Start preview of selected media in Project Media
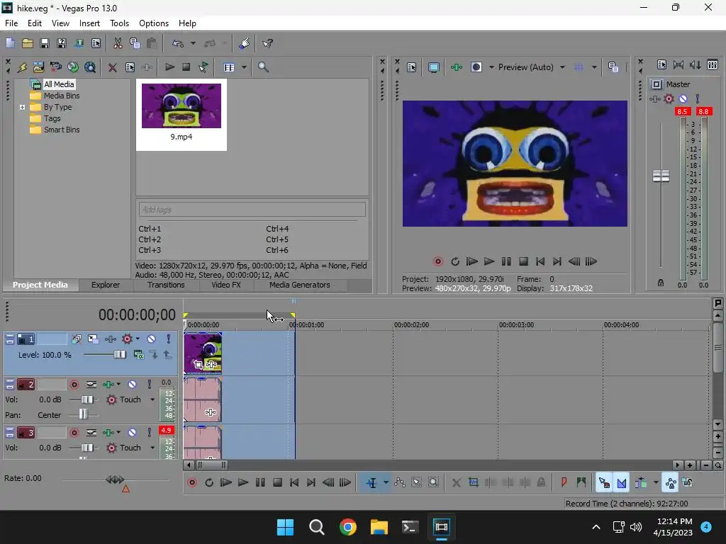 coord(169,67)
